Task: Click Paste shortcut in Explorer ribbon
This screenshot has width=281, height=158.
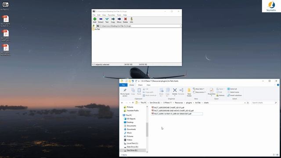Action: coord(149,96)
